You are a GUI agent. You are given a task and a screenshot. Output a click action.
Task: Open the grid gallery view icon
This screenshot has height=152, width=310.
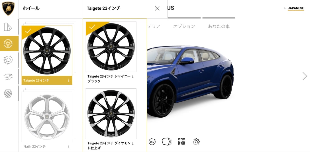[x=181, y=141]
